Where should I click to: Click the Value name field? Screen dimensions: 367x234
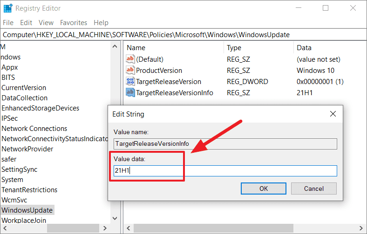(225, 144)
